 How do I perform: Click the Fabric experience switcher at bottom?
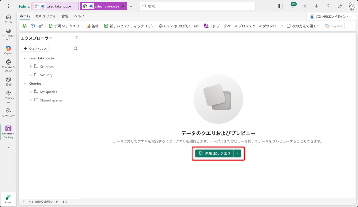point(8,199)
